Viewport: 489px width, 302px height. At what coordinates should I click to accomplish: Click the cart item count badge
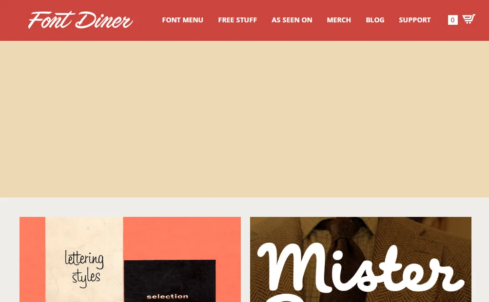tap(452, 20)
